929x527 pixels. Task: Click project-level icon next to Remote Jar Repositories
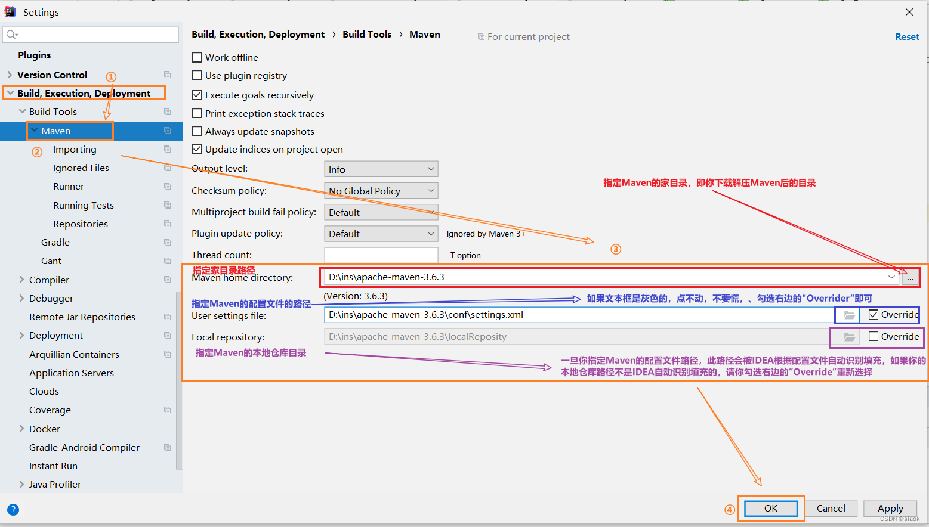click(x=167, y=317)
